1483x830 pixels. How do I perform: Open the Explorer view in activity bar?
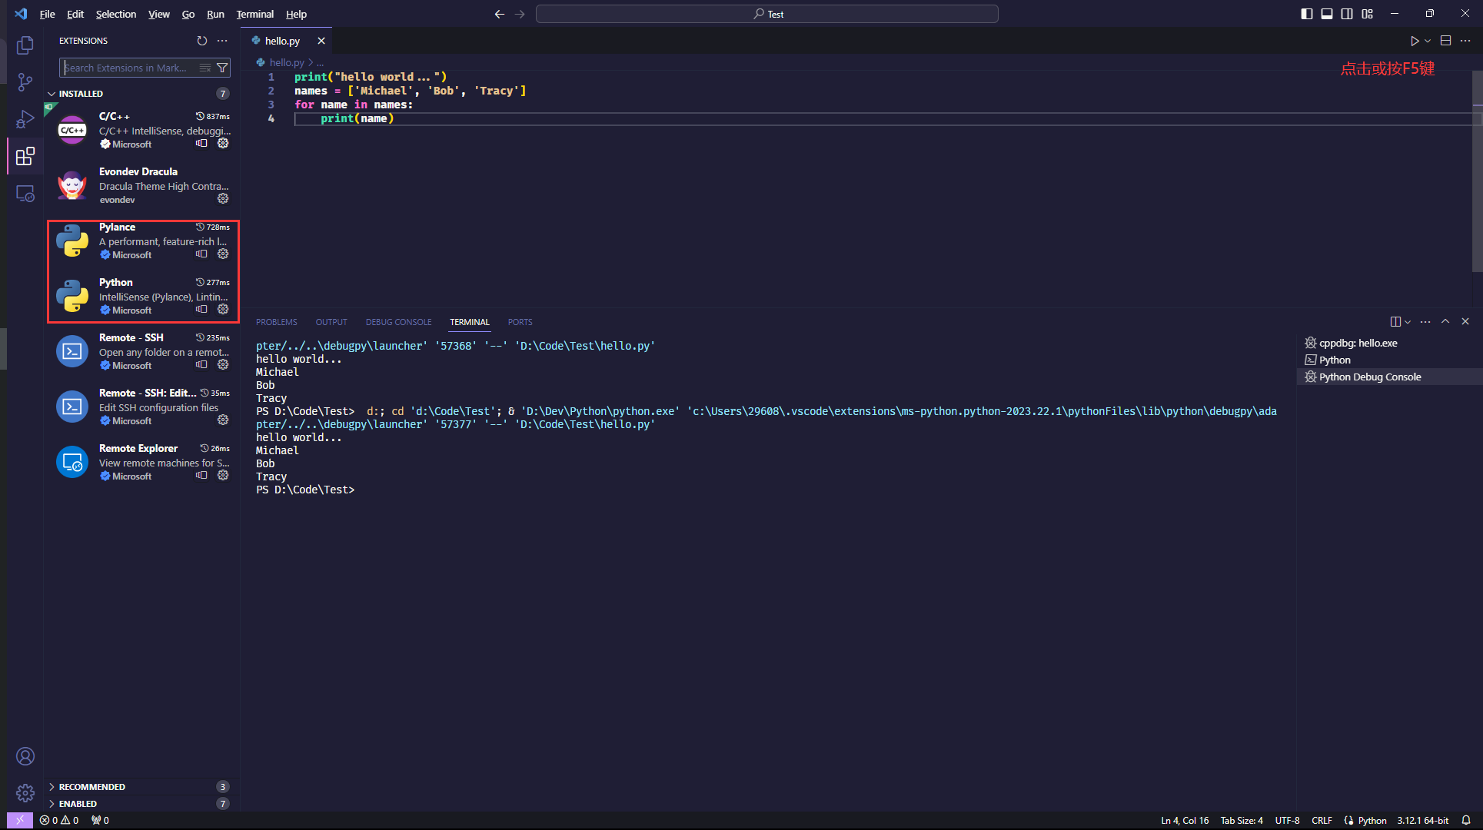click(x=25, y=45)
